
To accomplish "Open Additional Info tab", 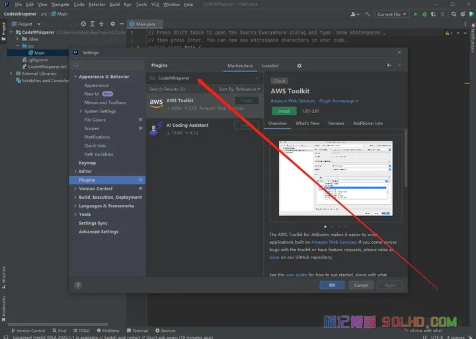I will click(x=368, y=123).
